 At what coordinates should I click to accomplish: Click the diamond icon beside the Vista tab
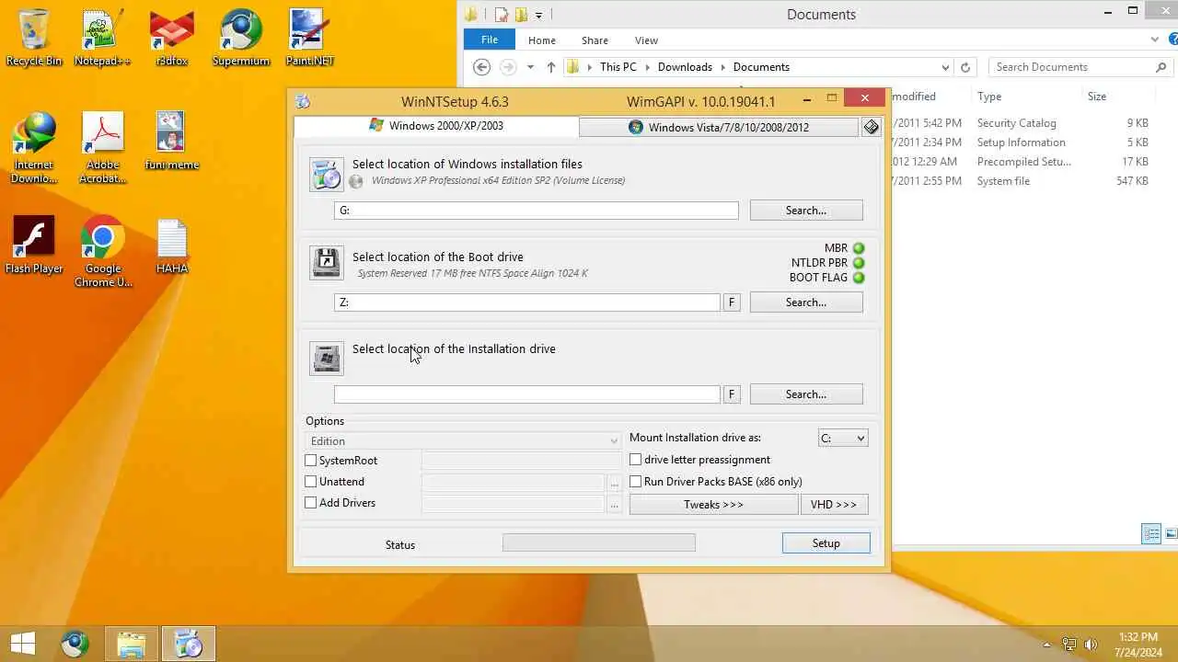872,127
